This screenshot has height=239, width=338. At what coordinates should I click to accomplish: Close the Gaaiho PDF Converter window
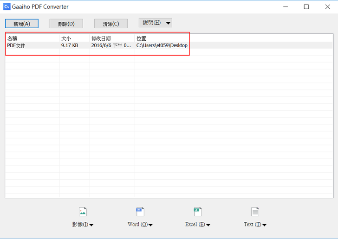327,6
